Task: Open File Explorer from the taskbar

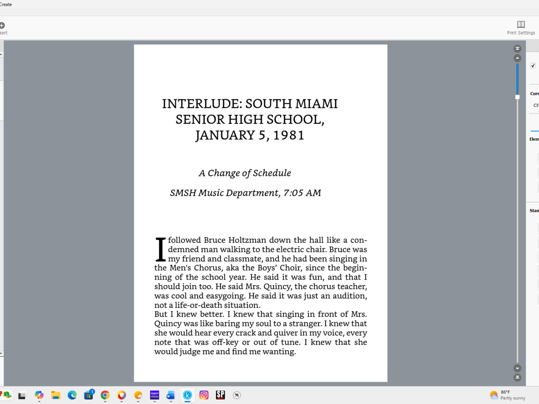Action: click(56, 395)
